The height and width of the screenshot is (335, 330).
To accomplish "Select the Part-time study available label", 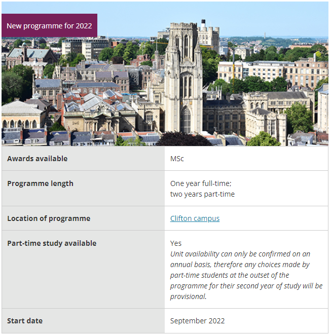I will pos(52,243).
